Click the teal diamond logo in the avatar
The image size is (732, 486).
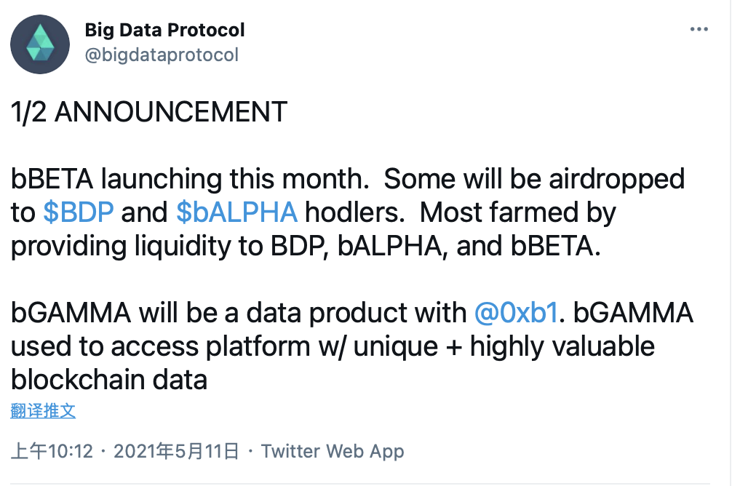(40, 43)
